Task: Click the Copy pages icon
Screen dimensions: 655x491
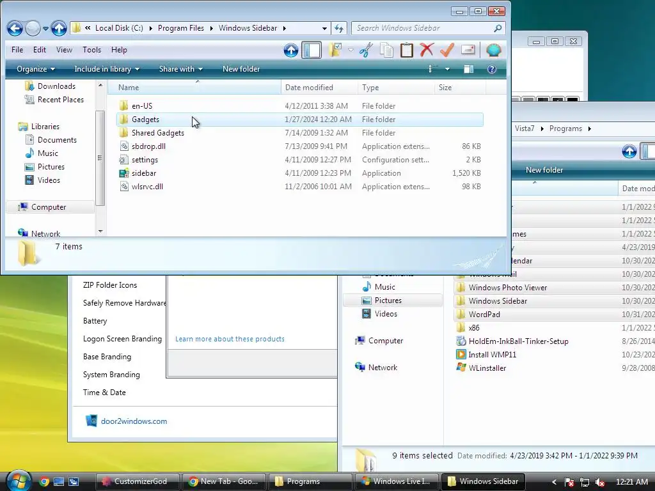Action: coord(386,50)
